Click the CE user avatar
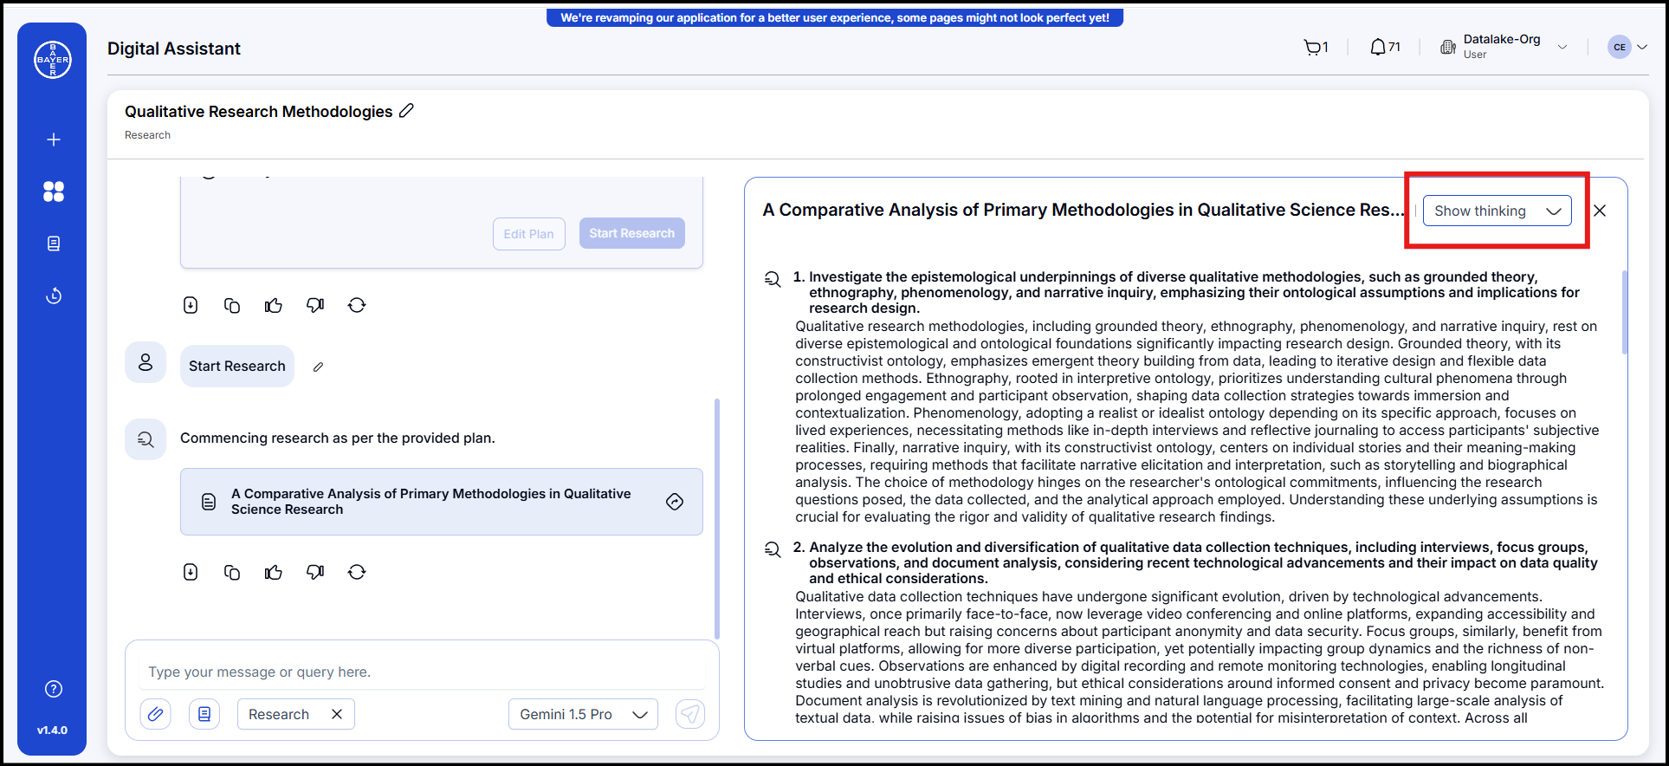This screenshot has height=766, width=1669. tap(1620, 48)
